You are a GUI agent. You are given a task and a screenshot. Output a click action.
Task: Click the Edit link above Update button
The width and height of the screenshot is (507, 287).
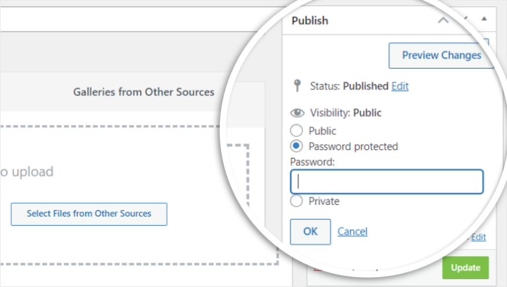click(x=479, y=237)
